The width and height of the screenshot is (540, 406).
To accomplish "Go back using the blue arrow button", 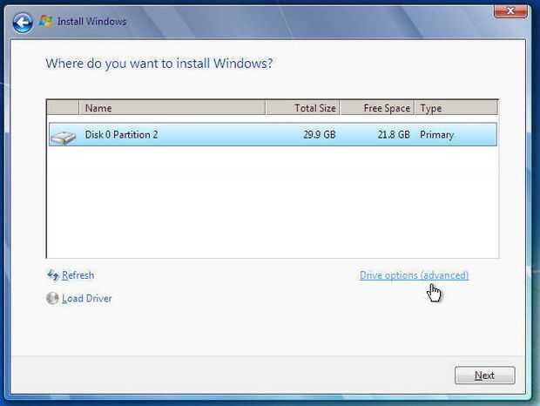I will tap(23, 23).
